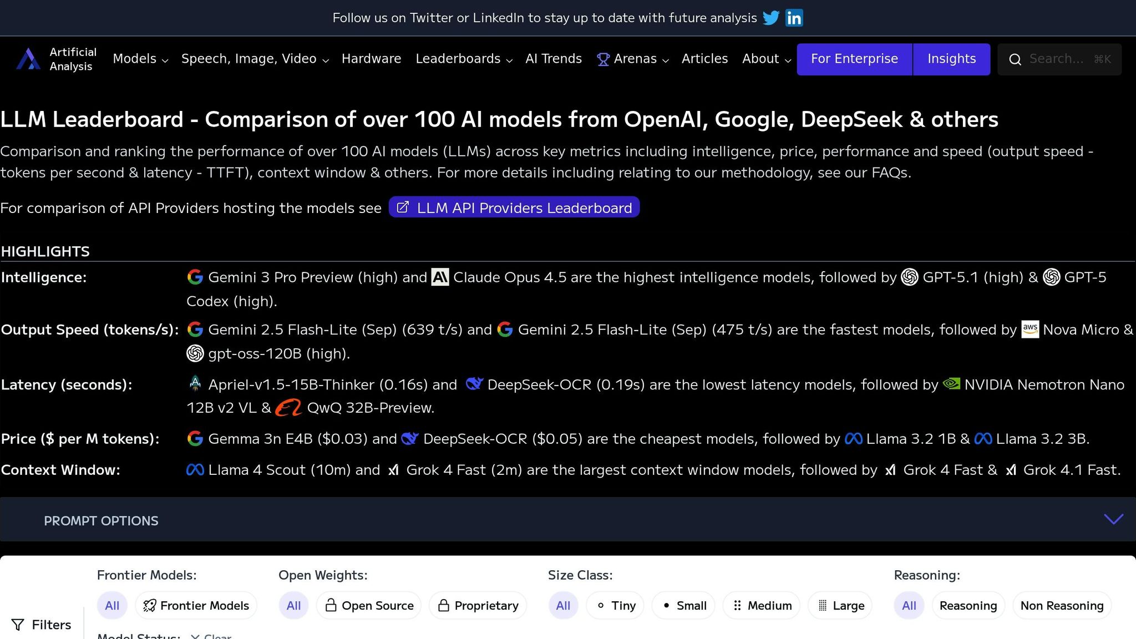1136x639 pixels.
Task: Select the Reasoning filter option
Action: point(967,605)
